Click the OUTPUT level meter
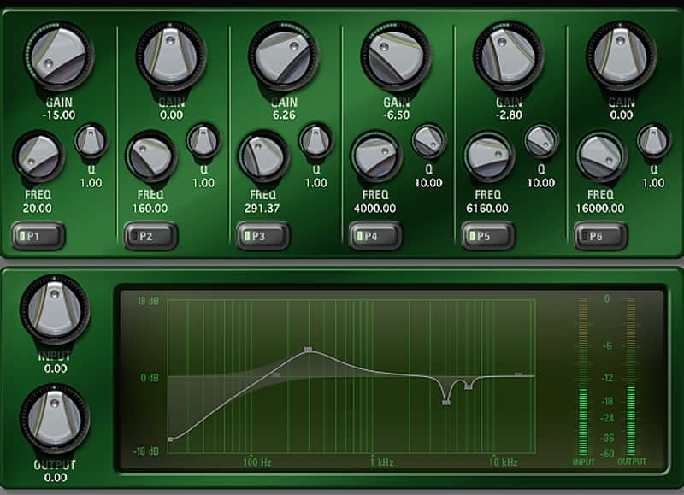Image resolution: width=684 pixels, height=495 pixels. click(631, 377)
